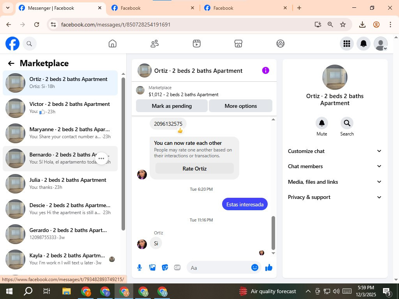Open the emoji picker smiley

[255, 267]
